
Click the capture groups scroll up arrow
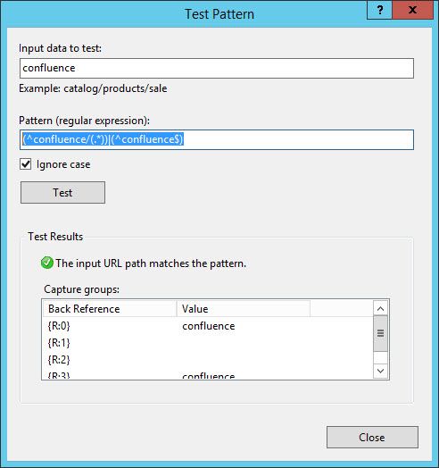(380, 308)
